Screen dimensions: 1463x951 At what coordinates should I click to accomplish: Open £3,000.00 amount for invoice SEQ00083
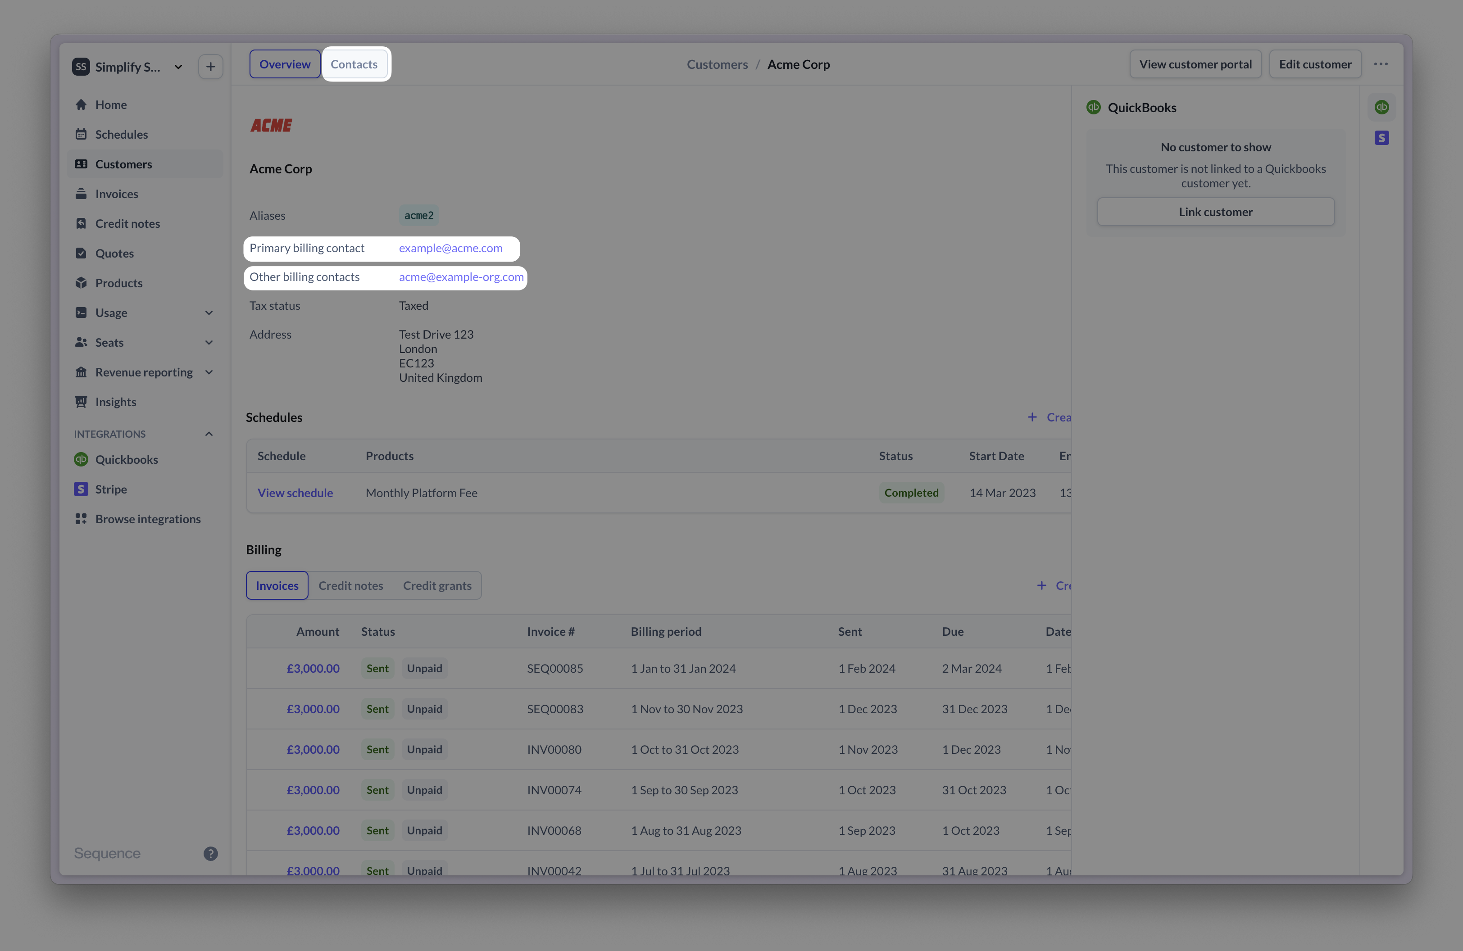tap(313, 709)
